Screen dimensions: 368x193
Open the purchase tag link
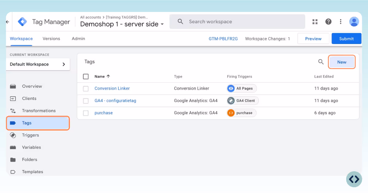[x=104, y=113]
